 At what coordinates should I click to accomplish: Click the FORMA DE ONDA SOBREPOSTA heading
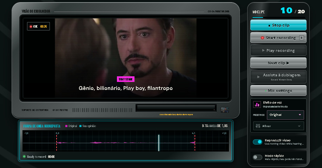(42, 126)
